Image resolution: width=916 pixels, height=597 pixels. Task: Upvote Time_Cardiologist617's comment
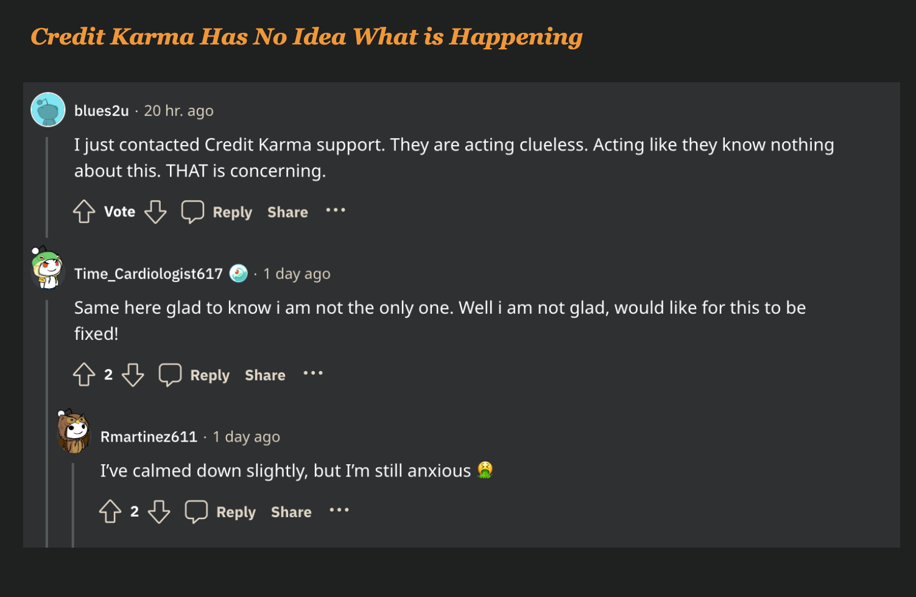click(84, 375)
